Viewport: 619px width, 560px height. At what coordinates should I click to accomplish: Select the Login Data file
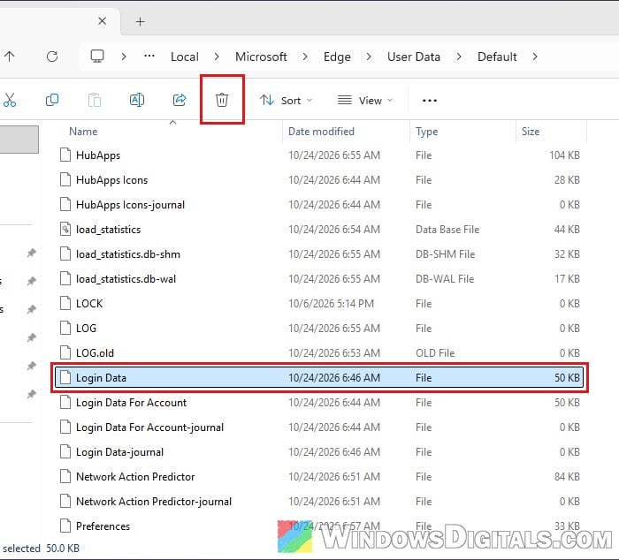coord(320,378)
